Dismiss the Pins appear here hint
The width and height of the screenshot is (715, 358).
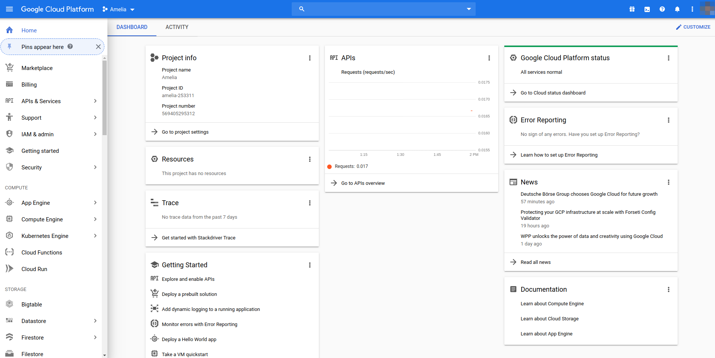click(x=98, y=47)
